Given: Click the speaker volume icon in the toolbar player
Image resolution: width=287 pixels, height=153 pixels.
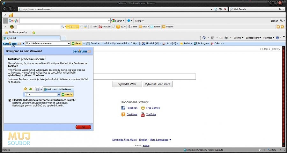Looking at the screenshot, I should coord(122,27).
